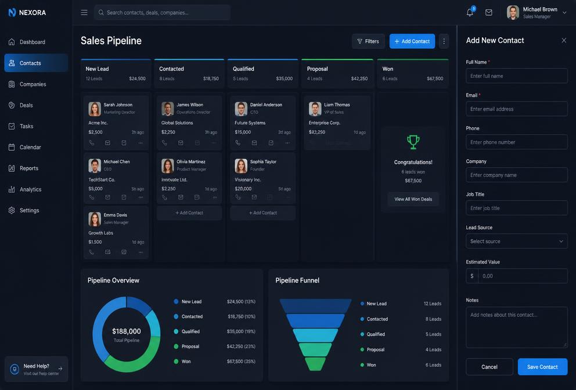Click the phone icon on James Wilson's card

(x=164, y=143)
